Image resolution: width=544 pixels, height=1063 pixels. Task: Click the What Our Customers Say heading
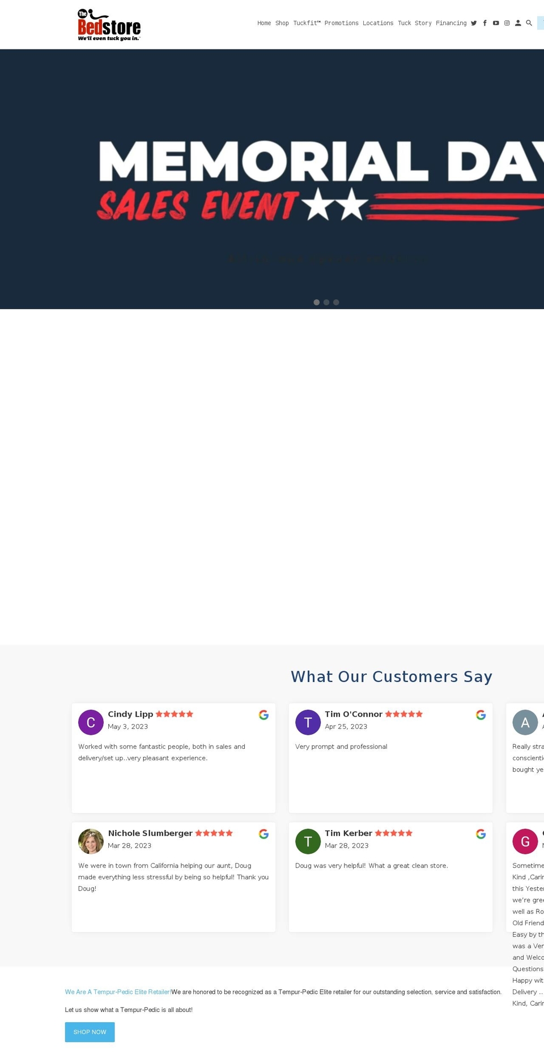tap(392, 677)
